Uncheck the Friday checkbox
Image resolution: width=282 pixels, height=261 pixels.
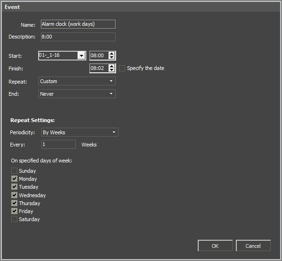coord(14,211)
